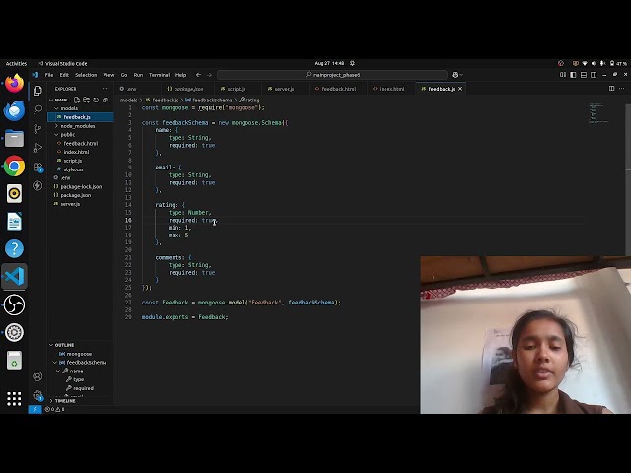Open the Copilot dropdown arrow
The image size is (631, 473).
point(461,75)
